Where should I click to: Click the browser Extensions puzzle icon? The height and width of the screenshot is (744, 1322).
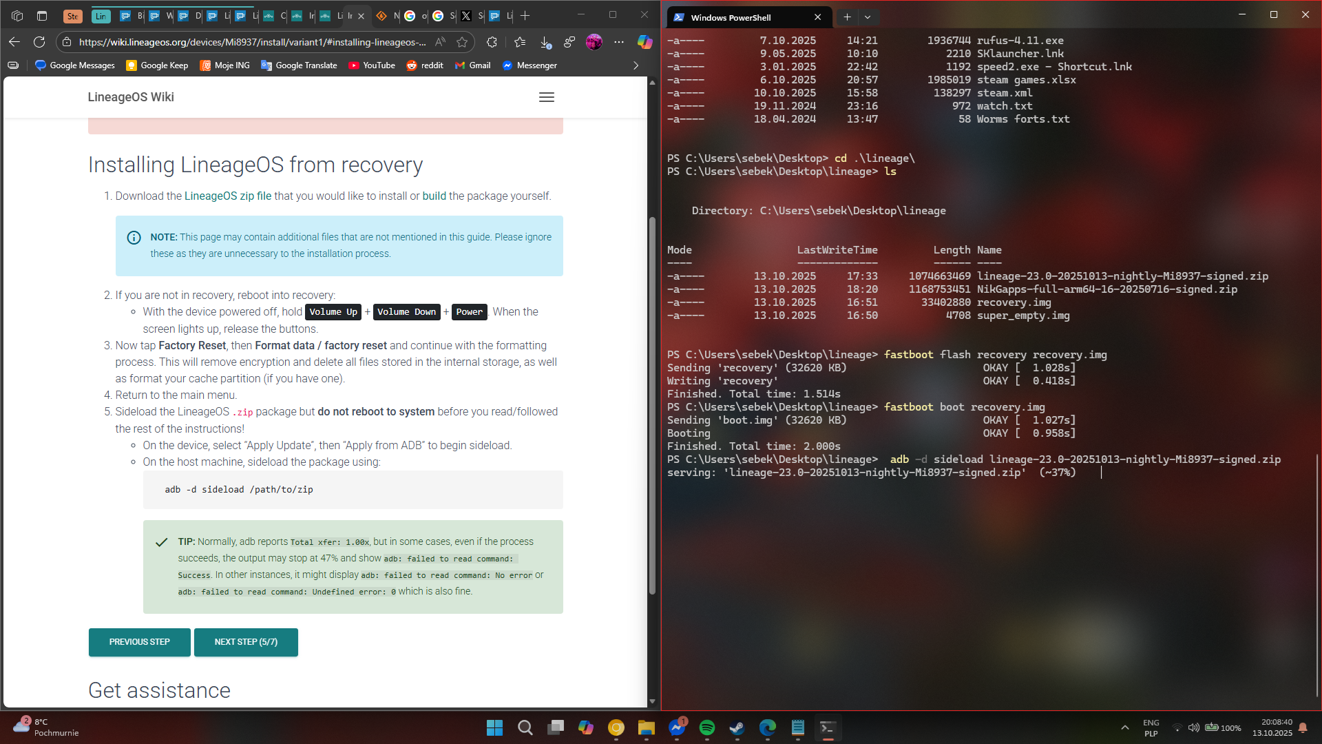tap(492, 42)
